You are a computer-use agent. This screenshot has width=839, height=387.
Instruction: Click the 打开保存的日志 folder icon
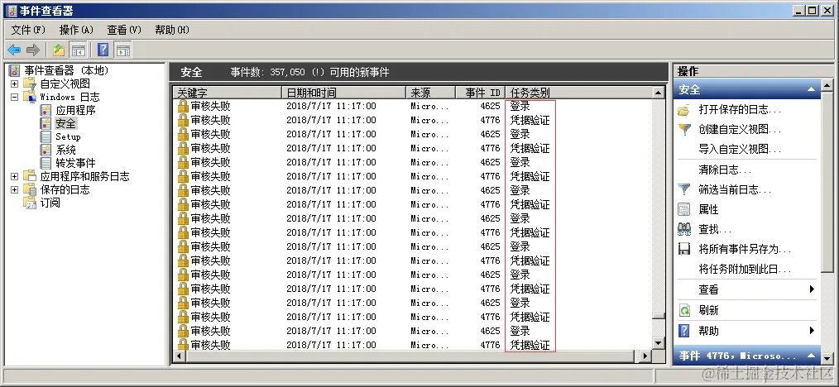pyautogui.click(x=683, y=110)
